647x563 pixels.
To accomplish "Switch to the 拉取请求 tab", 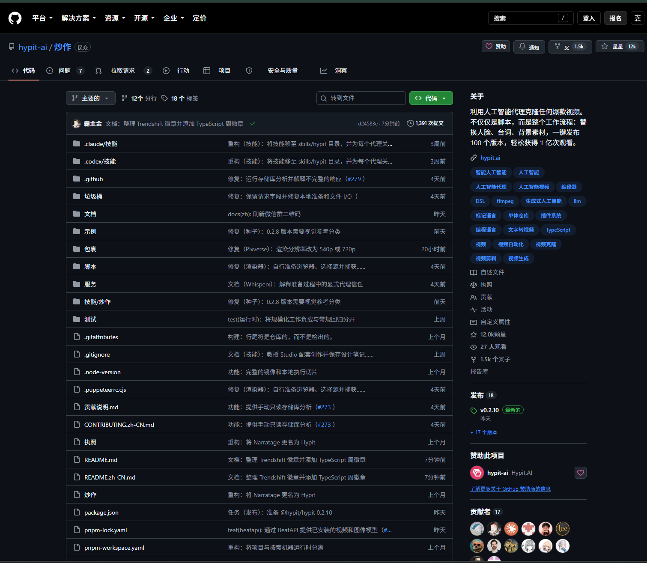I will coord(123,71).
